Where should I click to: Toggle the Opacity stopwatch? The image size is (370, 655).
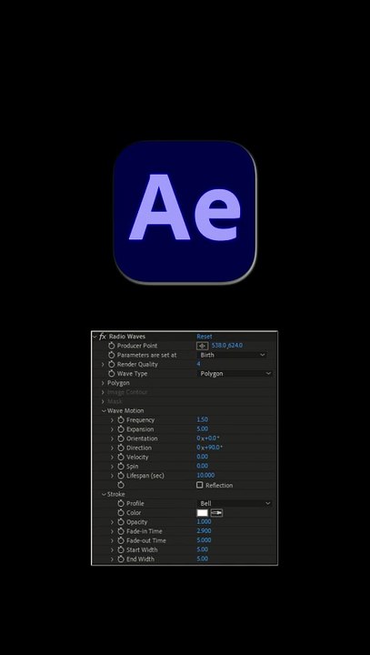[121, 522]
